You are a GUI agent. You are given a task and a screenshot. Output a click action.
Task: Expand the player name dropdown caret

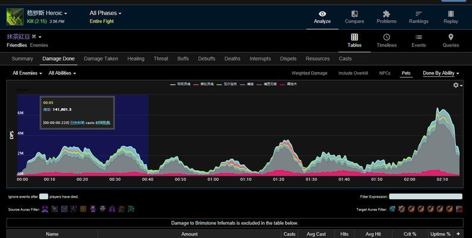click(40, 37)
